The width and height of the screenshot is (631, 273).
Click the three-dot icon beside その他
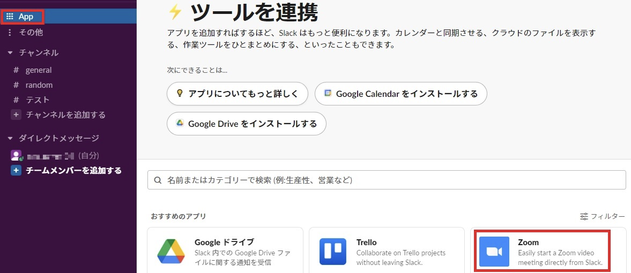click(x=10, y=33)
